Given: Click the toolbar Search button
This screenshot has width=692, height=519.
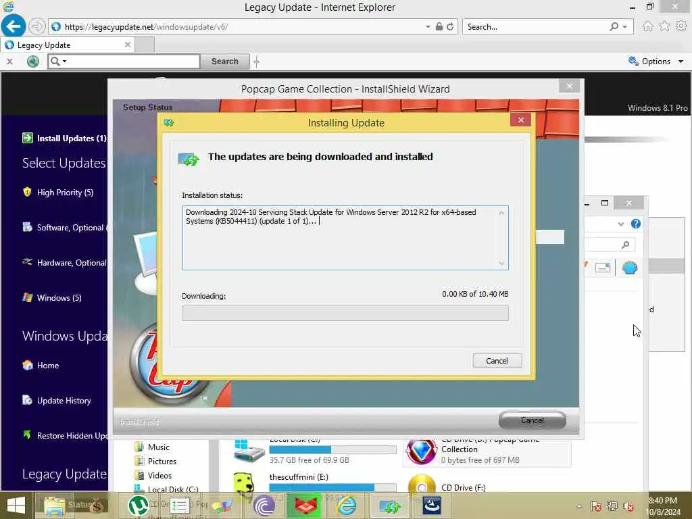Looking at the screenshot, I should click(x=224, y=61).
